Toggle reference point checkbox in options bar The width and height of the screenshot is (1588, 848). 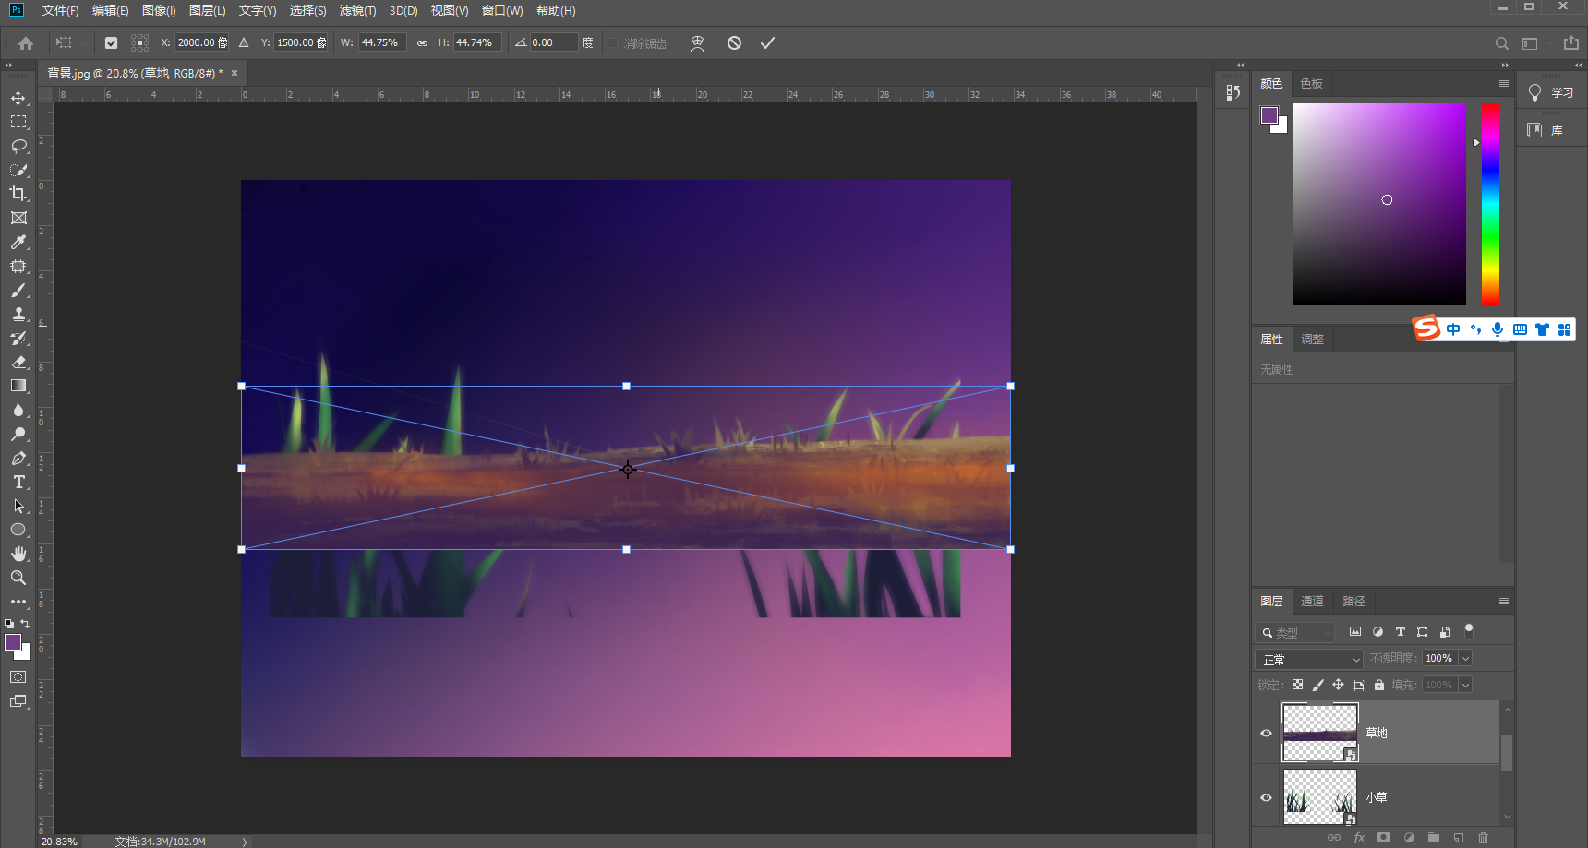click(x=111, y=42)
